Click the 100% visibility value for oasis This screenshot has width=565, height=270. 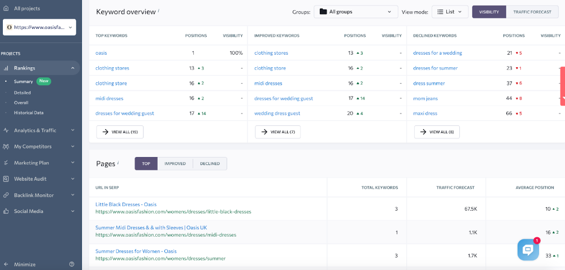(236, 53)
